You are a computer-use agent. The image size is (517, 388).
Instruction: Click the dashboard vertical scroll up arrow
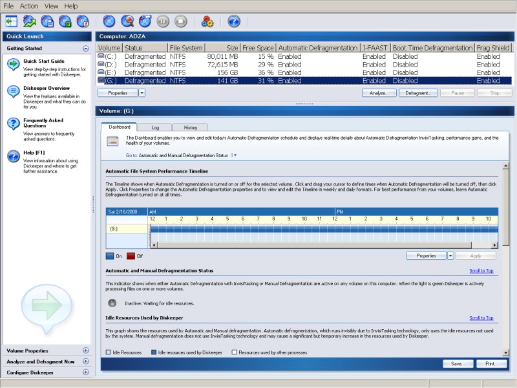click(x=505, y=166)
